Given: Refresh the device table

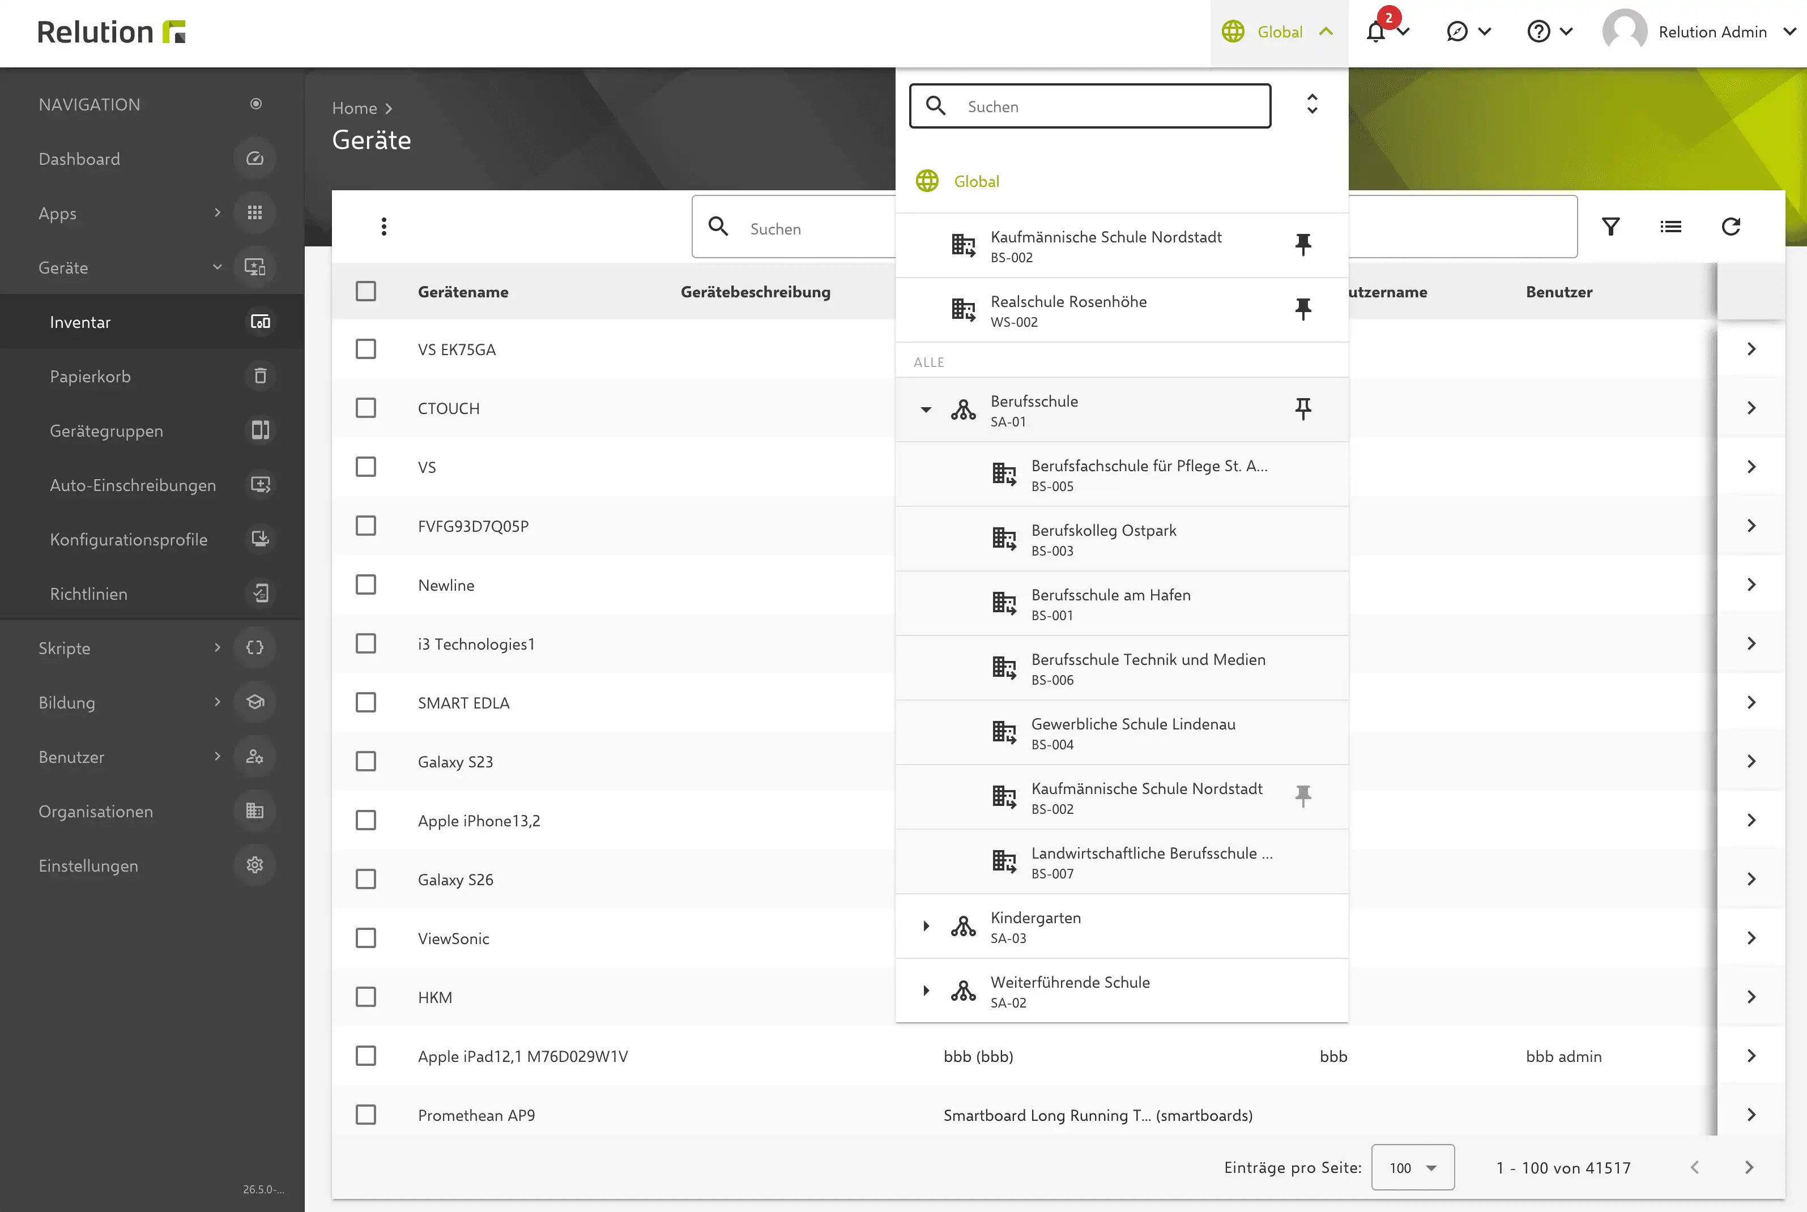Looking at the screenshot, I should (x=1731, y=227).
